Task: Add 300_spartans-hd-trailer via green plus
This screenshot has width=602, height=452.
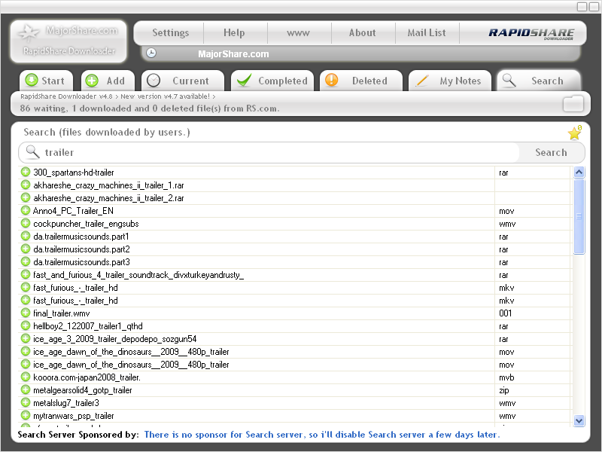Action: point(26,172)
